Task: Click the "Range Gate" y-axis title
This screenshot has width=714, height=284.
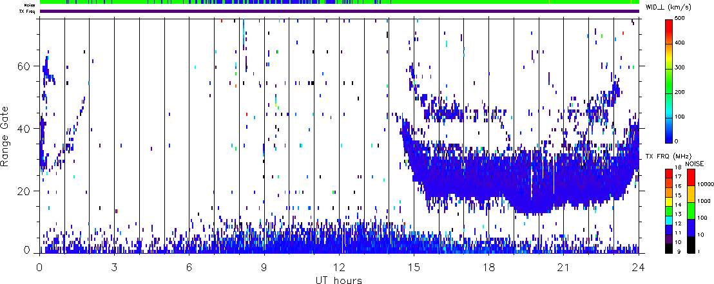Action: pyautogui.click(x=5, y=137)
